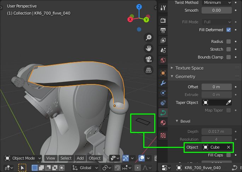Open the Object properties orange square tab
The height and width of the screenshot is (172, 242).
click(x=163, y=73)
